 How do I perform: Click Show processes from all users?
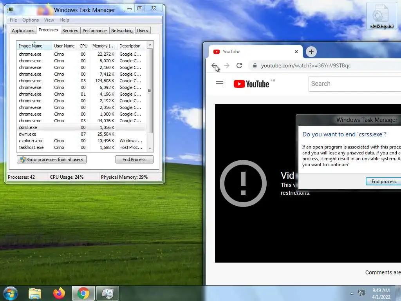tap(52, 159)
